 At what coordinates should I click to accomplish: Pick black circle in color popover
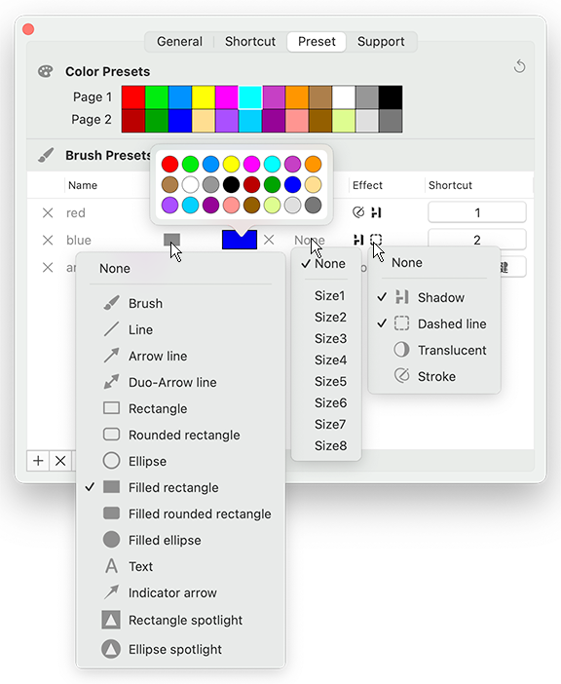tap(232, 184)
